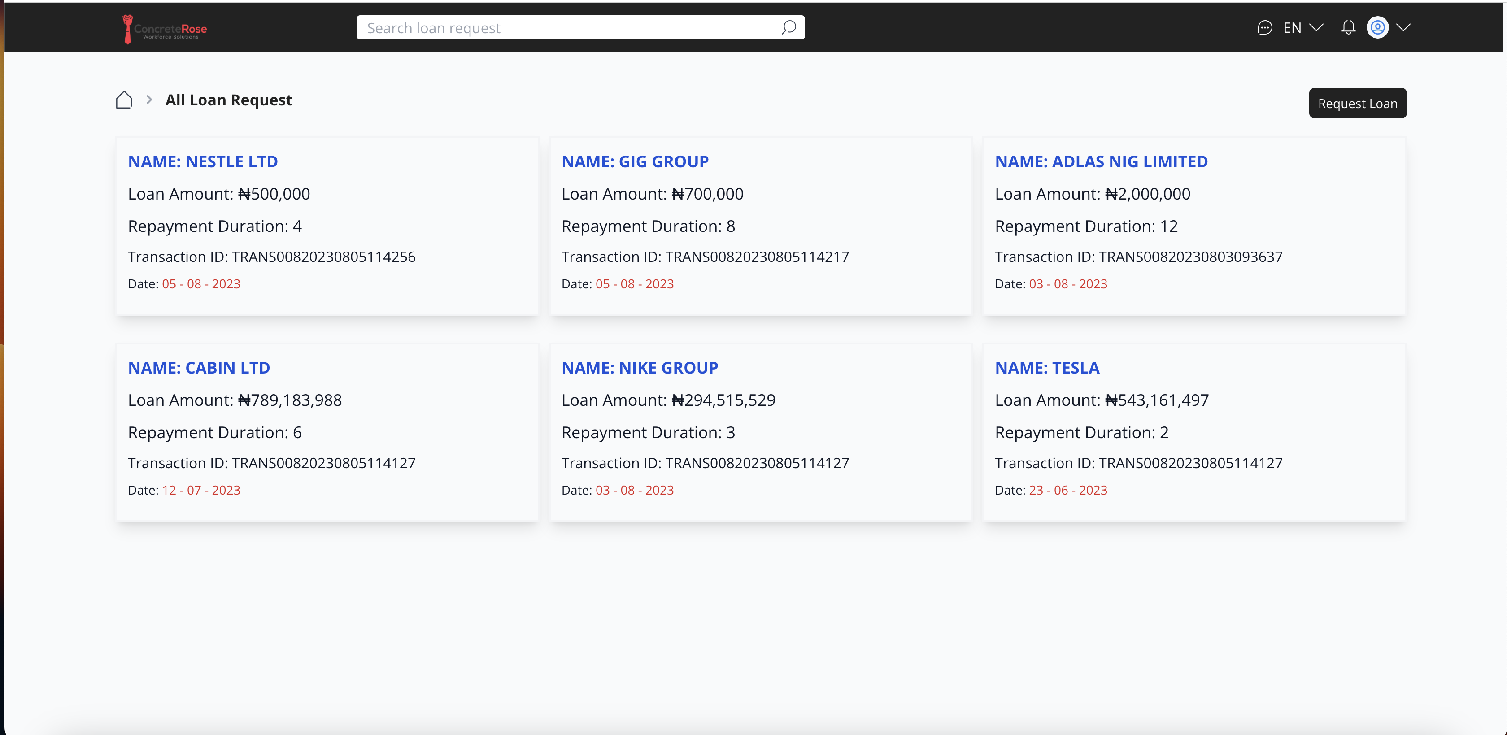This screenshot has width=1507, height=735.
Task: Open the NESTLE LTD loan request
Action: pyautogui.click(x=203, y=161)
